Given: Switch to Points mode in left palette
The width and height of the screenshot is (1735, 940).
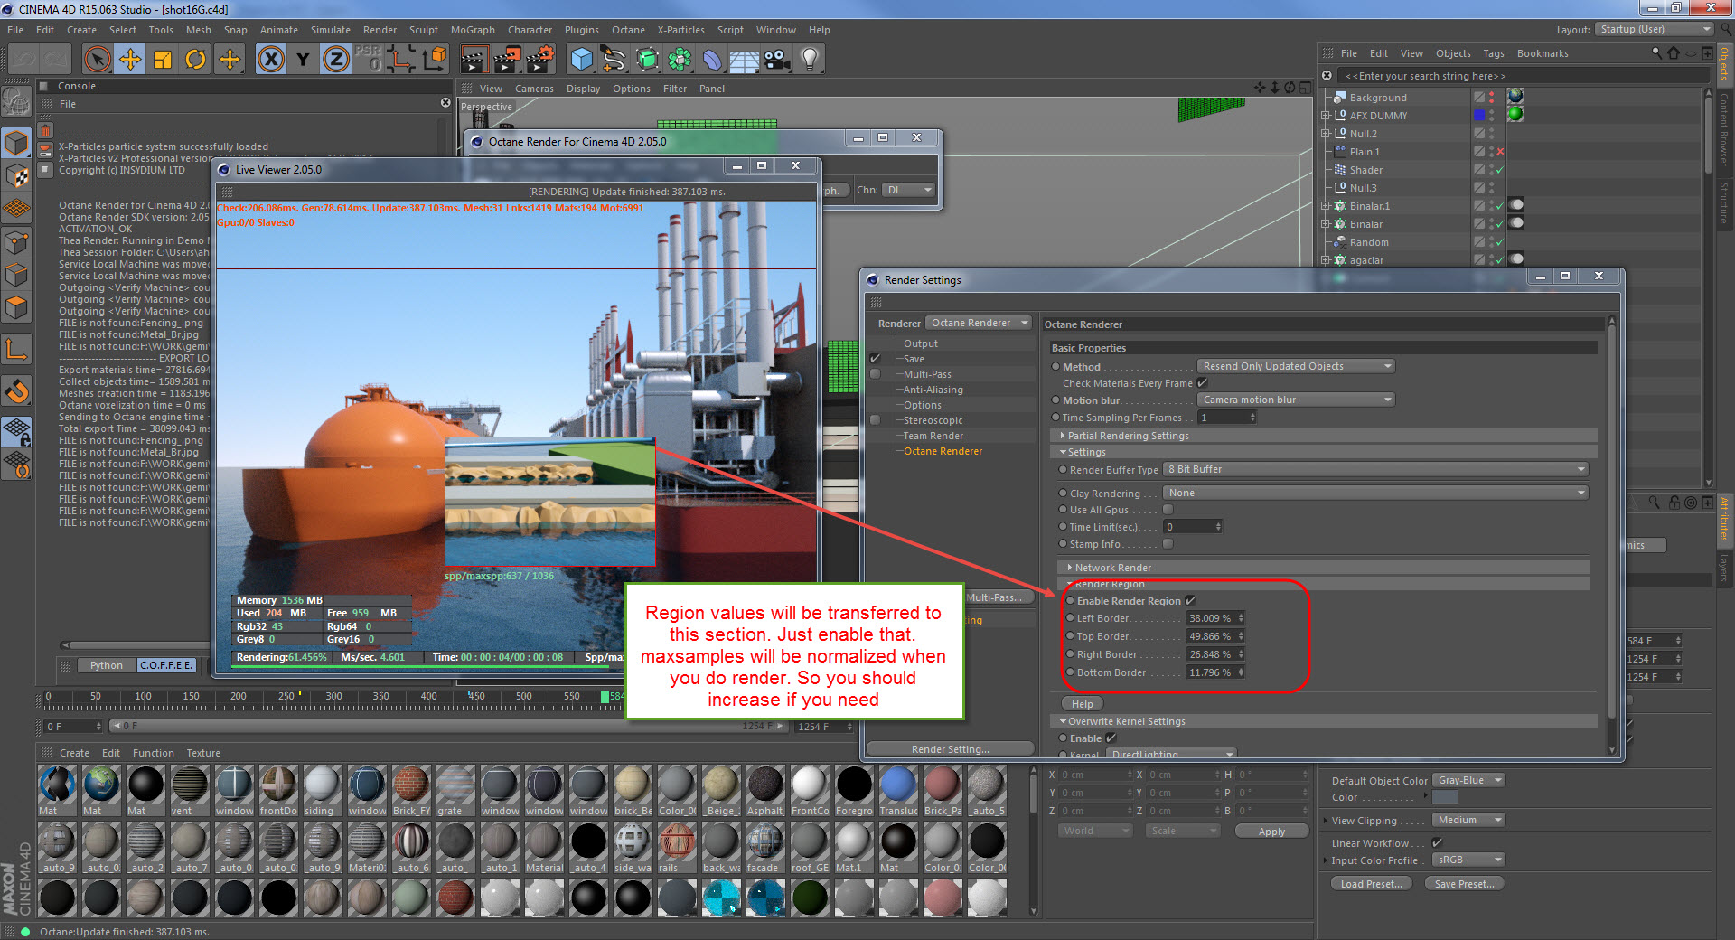Looking at the screenshot, I should pyautogui.click(x=16, y=242).
